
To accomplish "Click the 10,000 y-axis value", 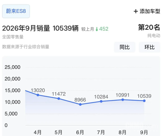I will 12,102.
